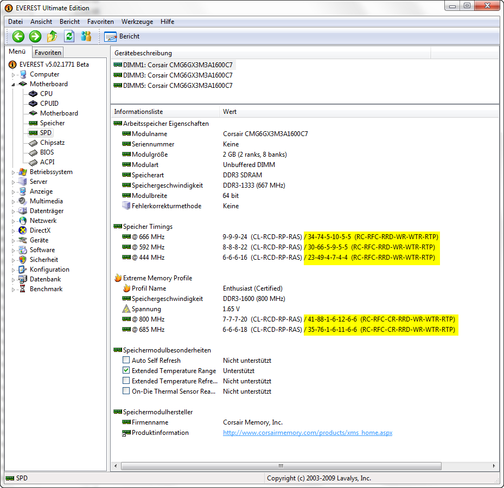This screenshot has width=504, height=488.
Task: Expand the Server tree node
Action: click(x=13, y=182)
